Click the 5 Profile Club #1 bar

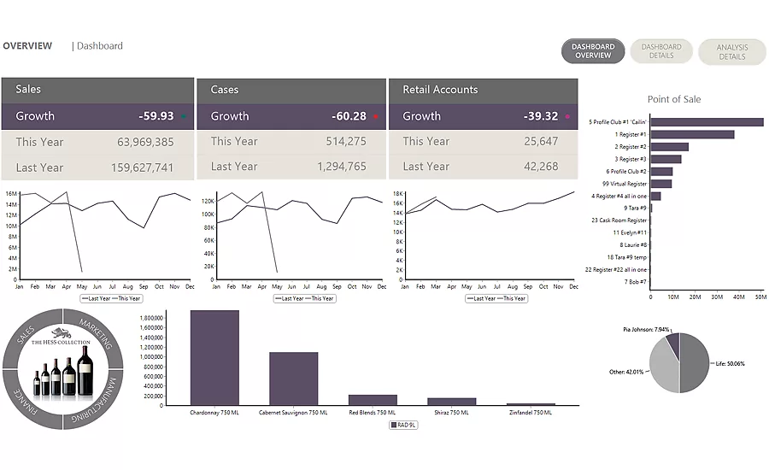pyautogui.click(x=707, y=122)
